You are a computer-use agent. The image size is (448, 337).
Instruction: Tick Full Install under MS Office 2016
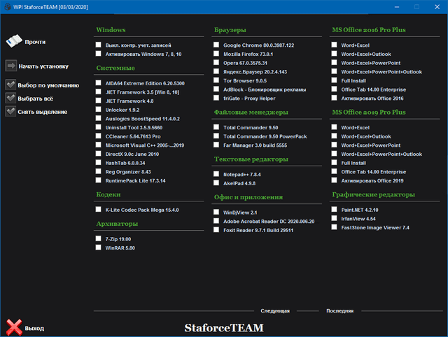pyautogui.click(x=334, y=80)
